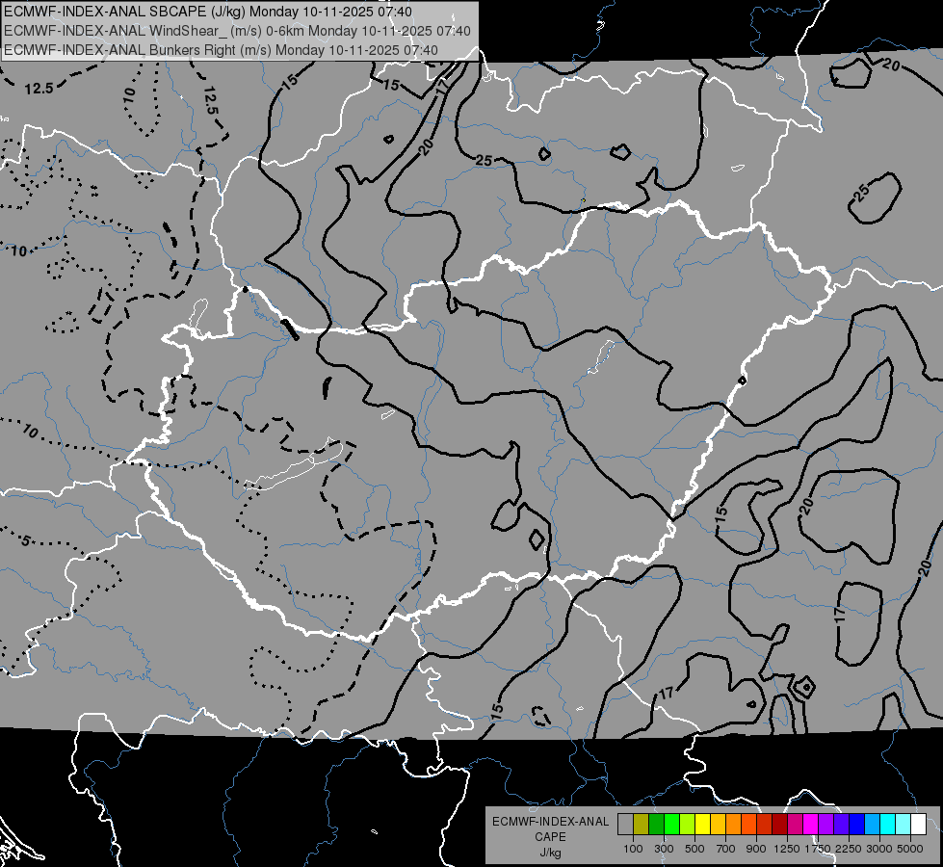The image size is (943, 867).
Task: Click the 300 legend scale label
Action: (664, 849)
